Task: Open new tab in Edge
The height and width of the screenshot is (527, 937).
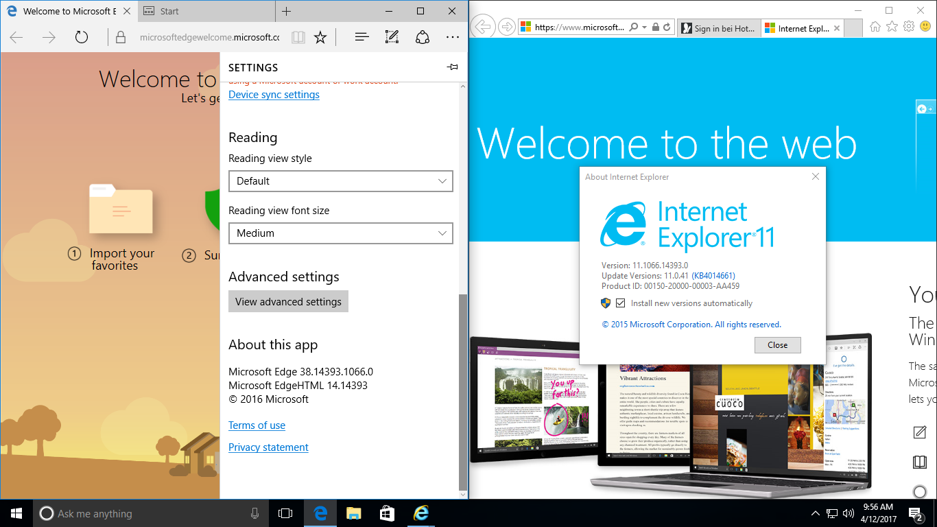Action: [287, 11]
